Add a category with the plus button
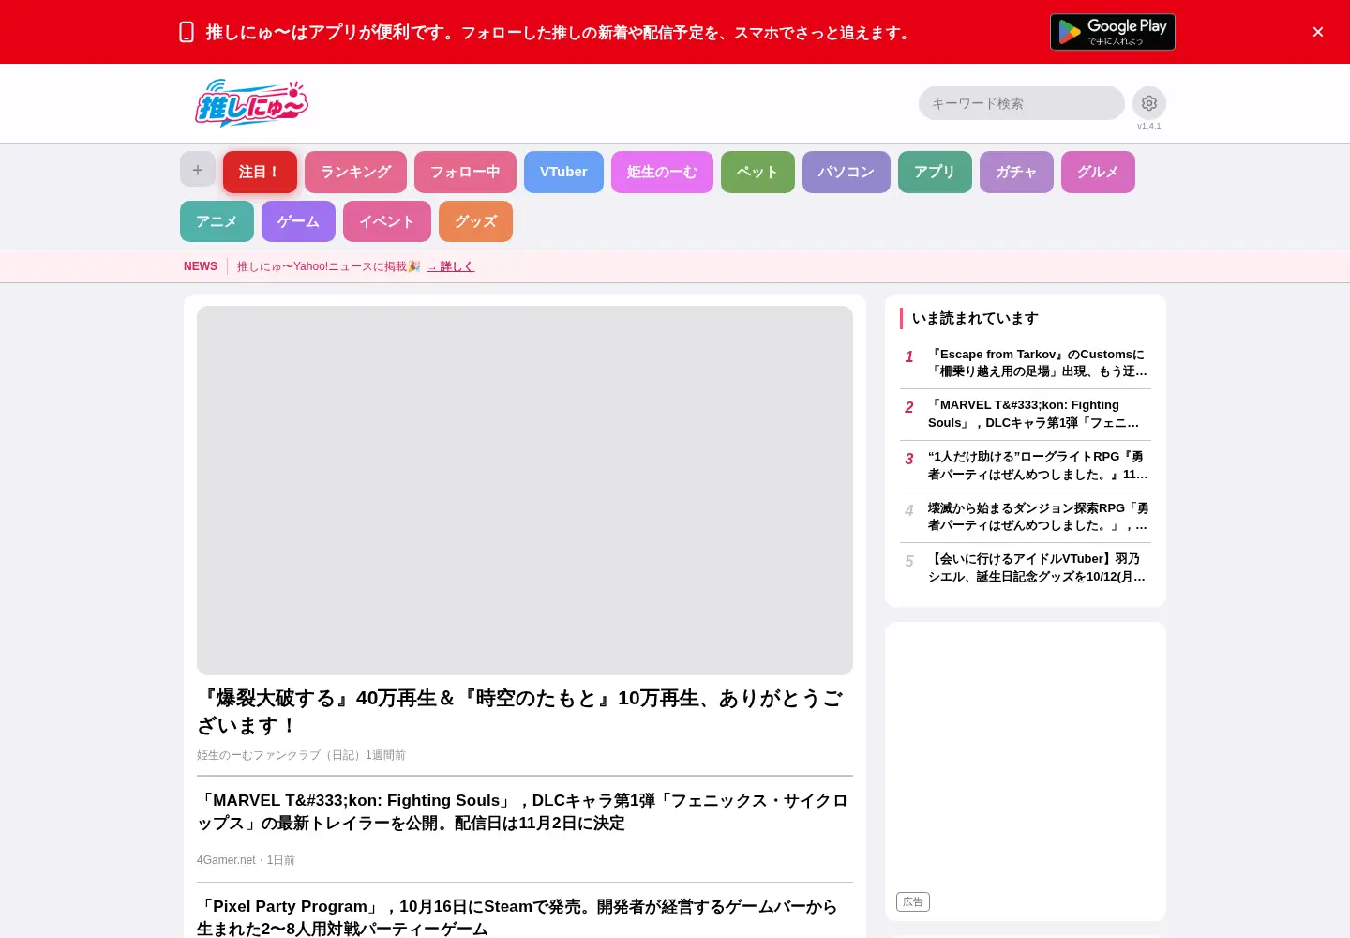The width and height of the screenshot is (1350, 938). pyautogui.click(x=198, y=170)
